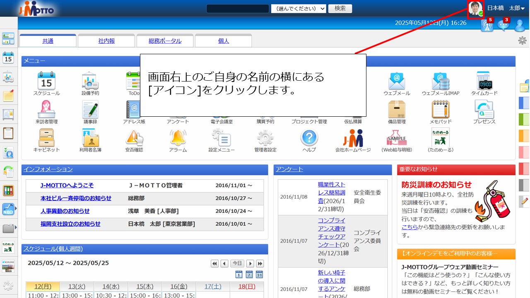
Task: Open the 人事異動のお知らせ link
Action: tap(65, 211)
